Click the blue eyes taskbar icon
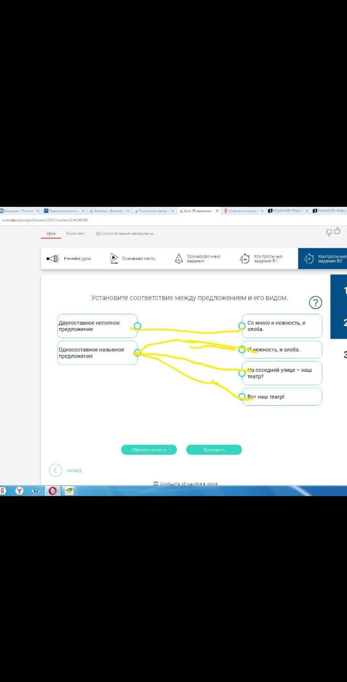The height and width of the screenshot is (682, 347). (36, 490)
